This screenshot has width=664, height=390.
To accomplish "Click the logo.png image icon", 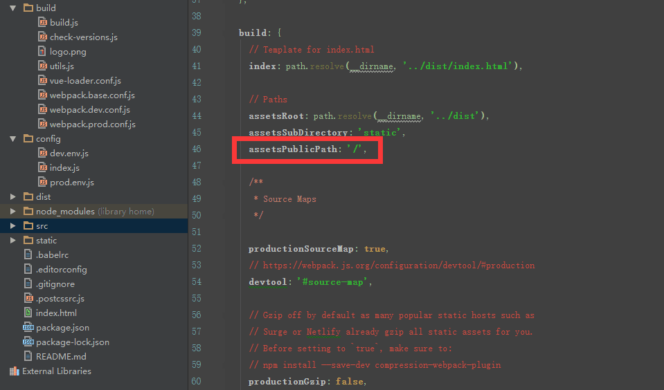I will 42,51.
